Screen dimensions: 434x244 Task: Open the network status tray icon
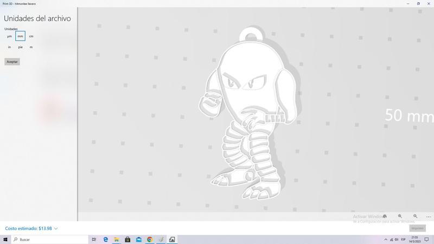391,240
